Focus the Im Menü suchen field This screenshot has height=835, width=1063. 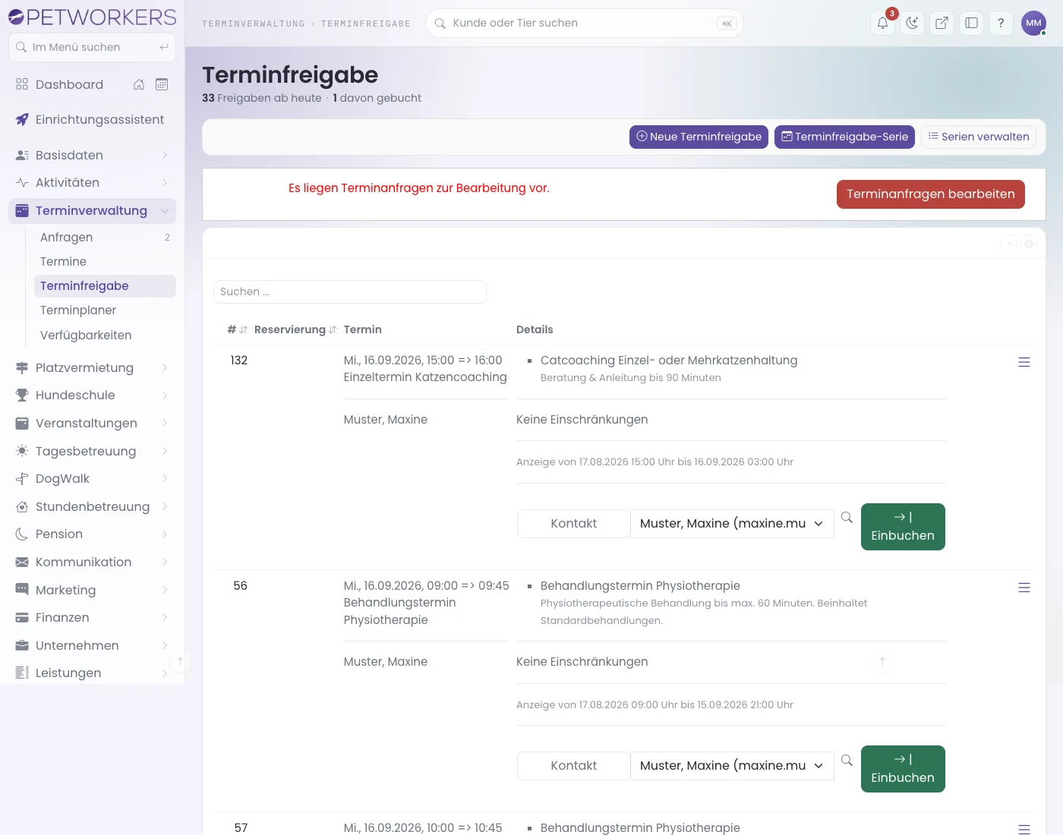click(92, 47)
